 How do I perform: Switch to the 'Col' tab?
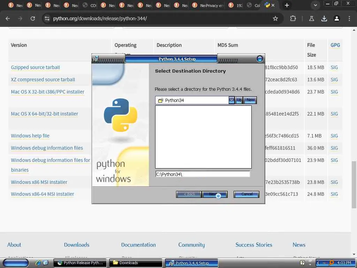pyautogui.click(x=254, y=5)
